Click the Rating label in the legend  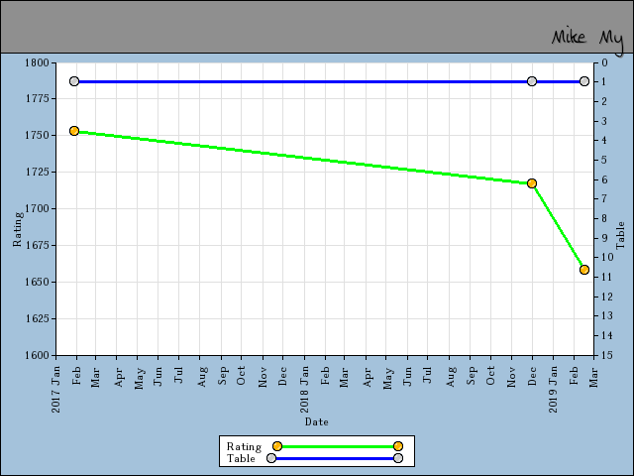(x=244, y=446)
